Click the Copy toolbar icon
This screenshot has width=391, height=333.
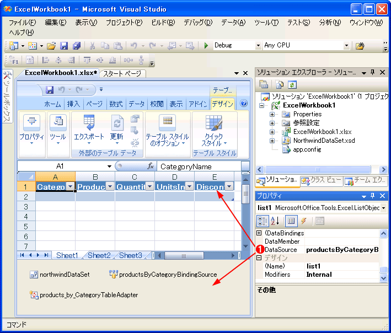point(105,46)
